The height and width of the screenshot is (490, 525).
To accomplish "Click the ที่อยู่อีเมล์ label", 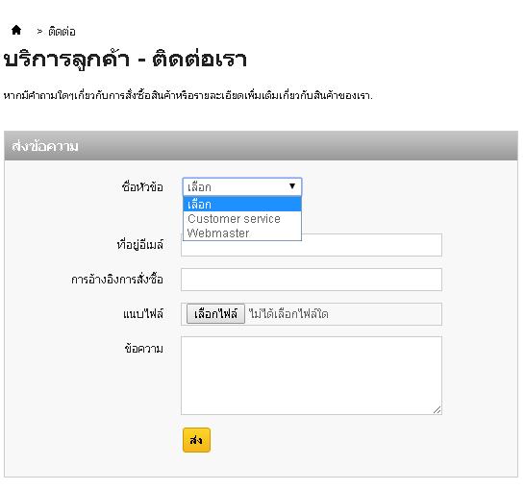I will [140, 244].
